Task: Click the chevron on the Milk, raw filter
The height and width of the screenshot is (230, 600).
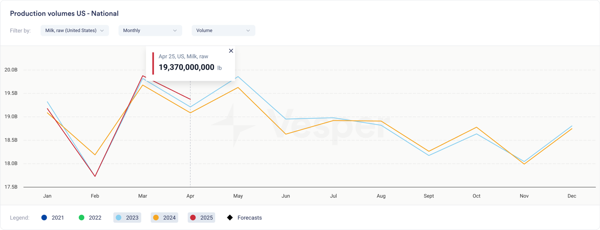Action: tap(102, 31)
